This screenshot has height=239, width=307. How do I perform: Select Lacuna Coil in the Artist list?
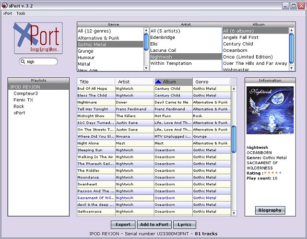pyautogui.click(x=164, y=50)
